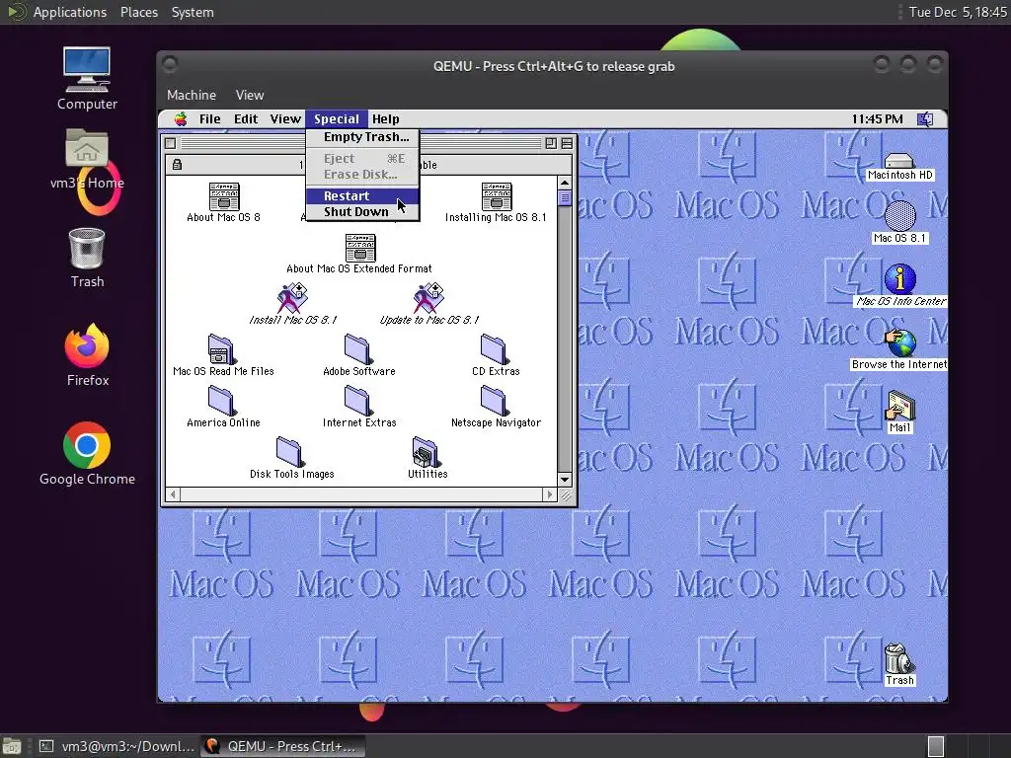
Task: Open the Mac OS File menu
Action: (209, 118)
